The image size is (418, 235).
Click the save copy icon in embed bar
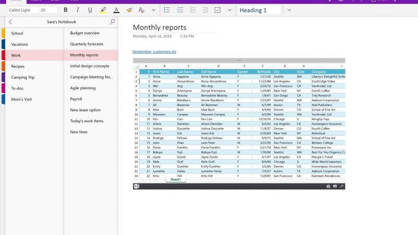pyautogui.click(x=328, y=186)
